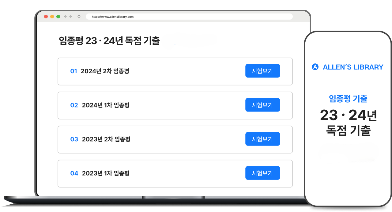Click 시험보기 for 2023년 1차 임종평

tap(262, 173)
